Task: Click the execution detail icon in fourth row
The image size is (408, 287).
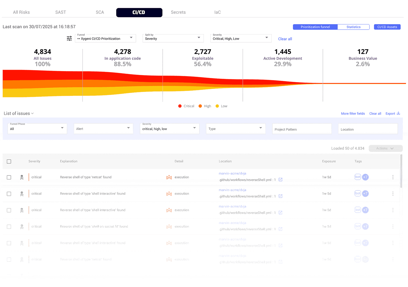Action: tap(169, 227)
